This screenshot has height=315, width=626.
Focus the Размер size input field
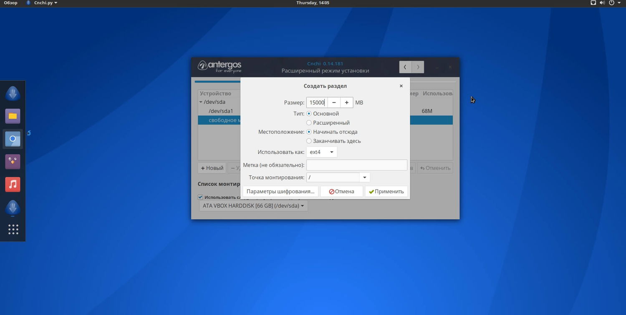coord(317,102)
